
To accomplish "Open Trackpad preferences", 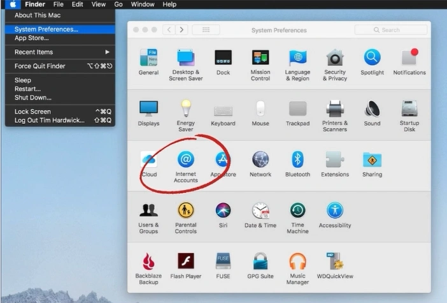I will pos(297,113).
